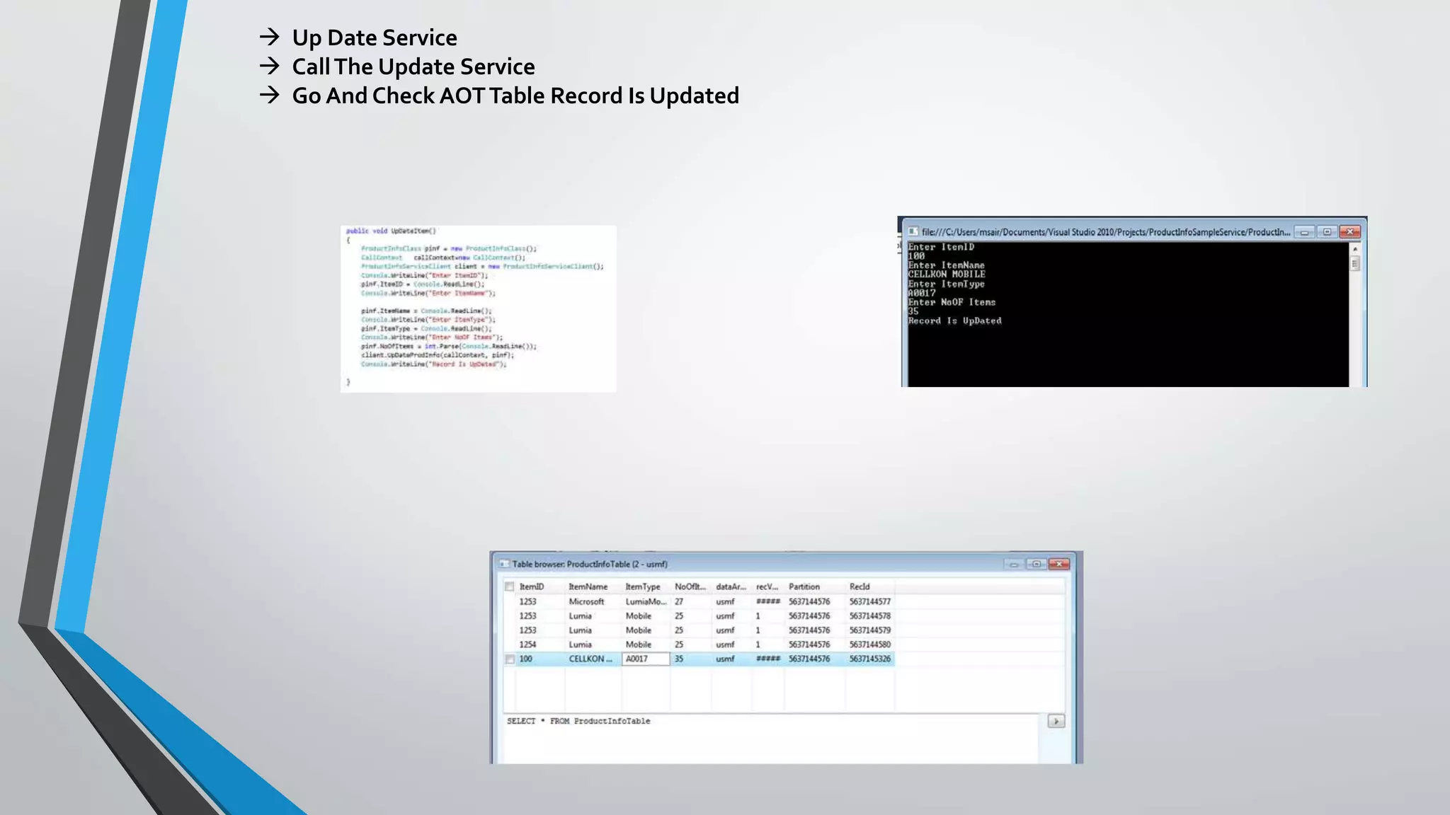Click the ItemType column header
This screenshot has height=815, width=1450.
click(x=643, y=586)
